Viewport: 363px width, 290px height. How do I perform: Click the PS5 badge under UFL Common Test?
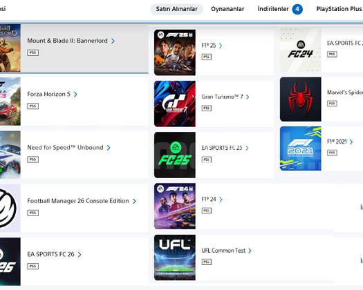207,262
